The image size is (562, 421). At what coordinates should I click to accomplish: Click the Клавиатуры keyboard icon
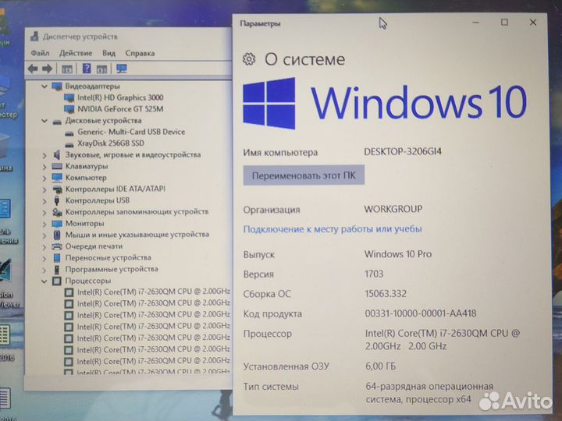coord(57,166)
